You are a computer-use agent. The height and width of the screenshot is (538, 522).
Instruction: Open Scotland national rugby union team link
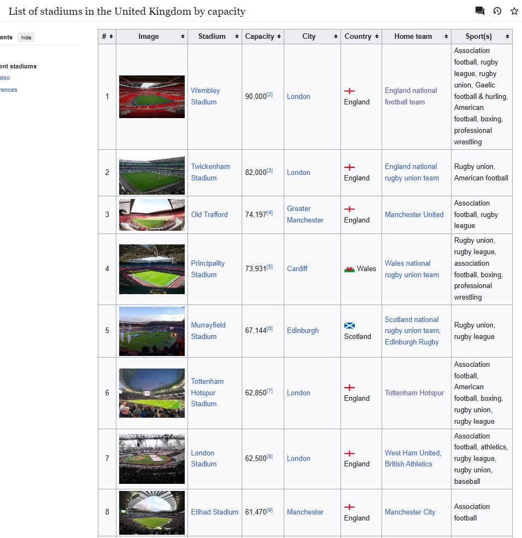[x=413, y=325]
